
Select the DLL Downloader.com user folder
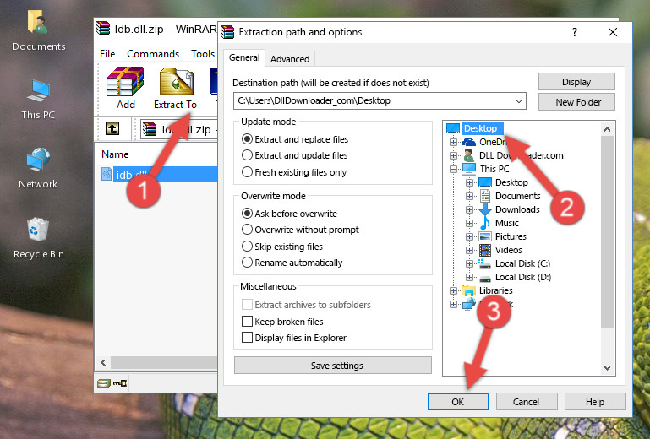tap(521, 155)
